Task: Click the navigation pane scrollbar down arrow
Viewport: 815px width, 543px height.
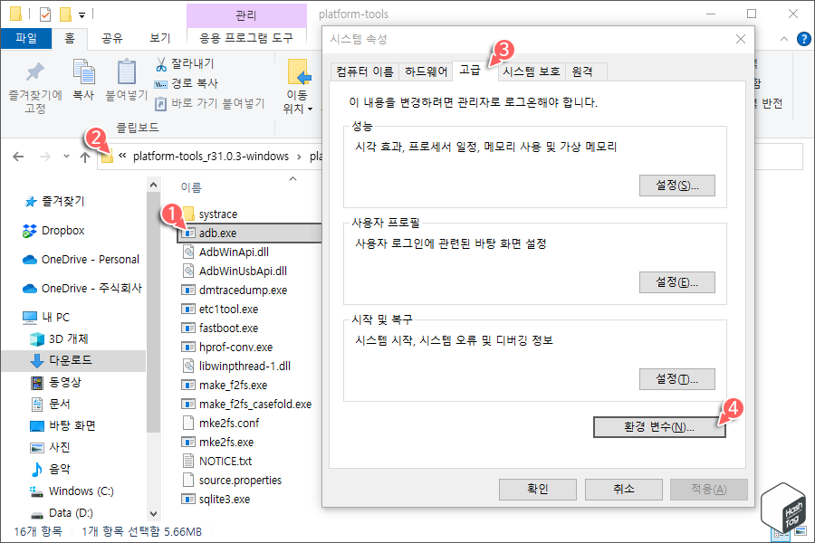Action: (x=153, y=514)
